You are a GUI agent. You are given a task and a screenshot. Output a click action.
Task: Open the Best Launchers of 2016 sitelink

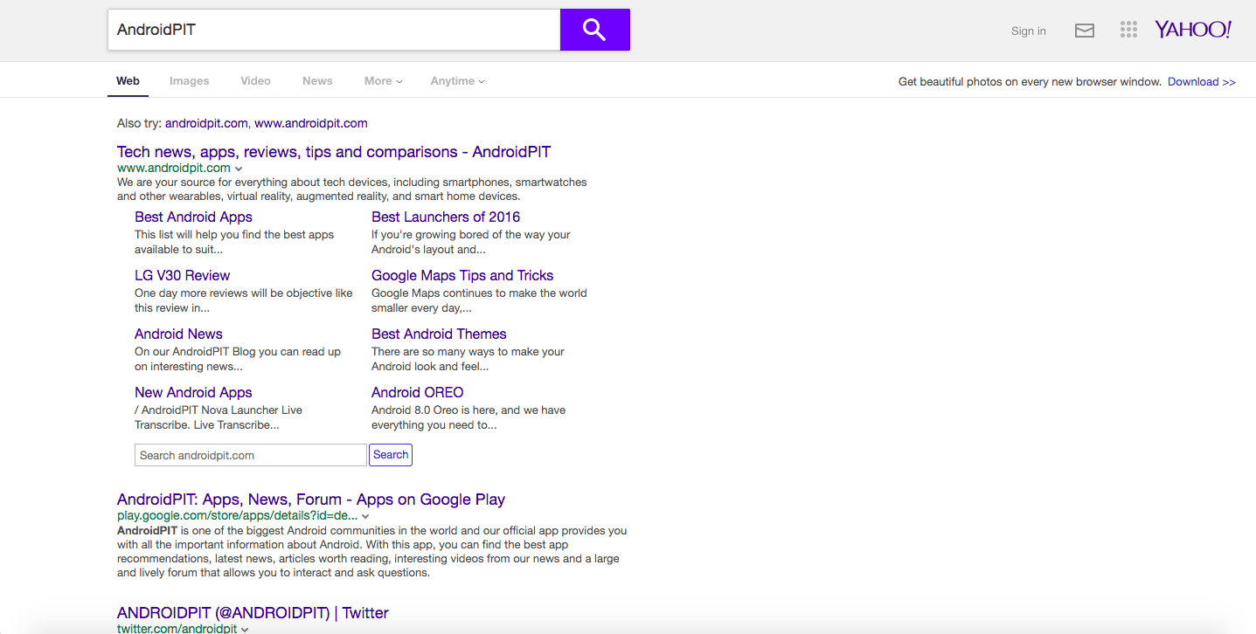pyautogui.click(x=446, y=217)
